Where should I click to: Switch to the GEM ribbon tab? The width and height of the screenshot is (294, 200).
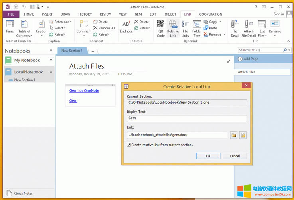[138, 14]
